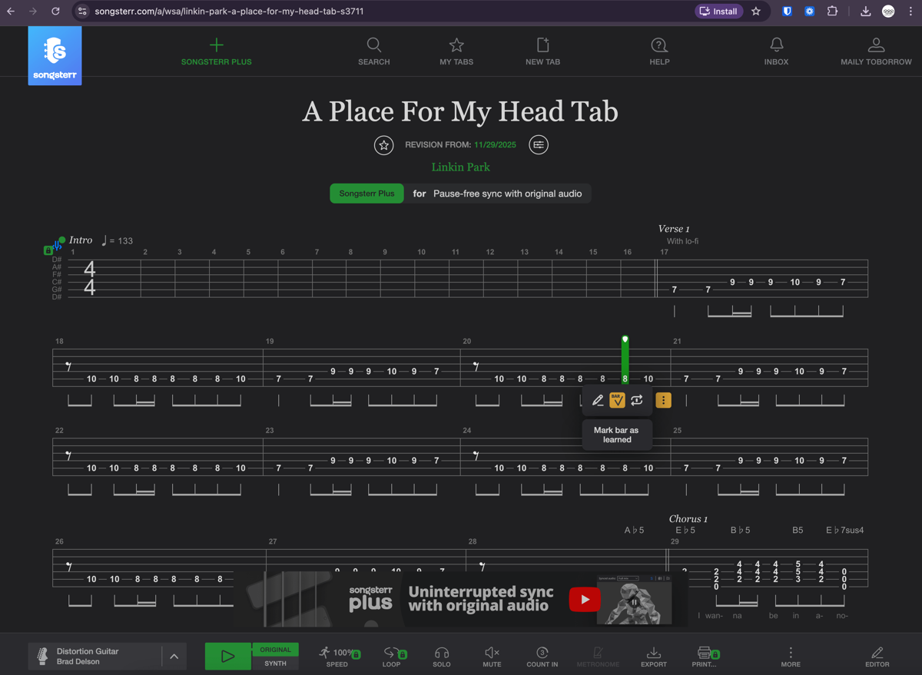Open the More options menu
The height and width of the screenshot is (675, 922).
791,657
